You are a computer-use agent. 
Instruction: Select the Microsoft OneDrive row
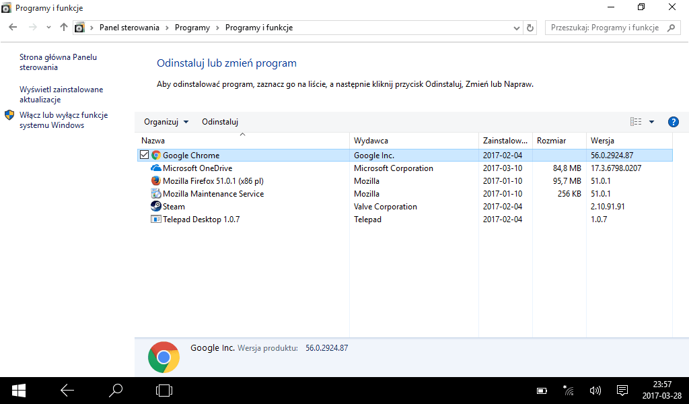click(404, 168)
